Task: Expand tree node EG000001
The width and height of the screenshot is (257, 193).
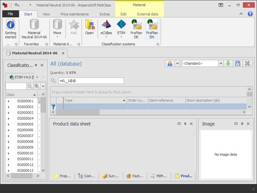Action: [x=9, y=101]
